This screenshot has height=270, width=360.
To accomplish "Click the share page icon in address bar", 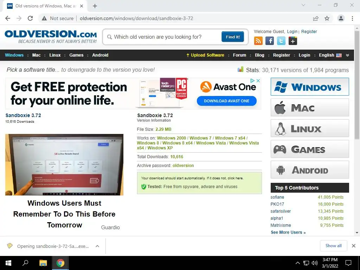I will pyautogui.click(x=316, y=18).
